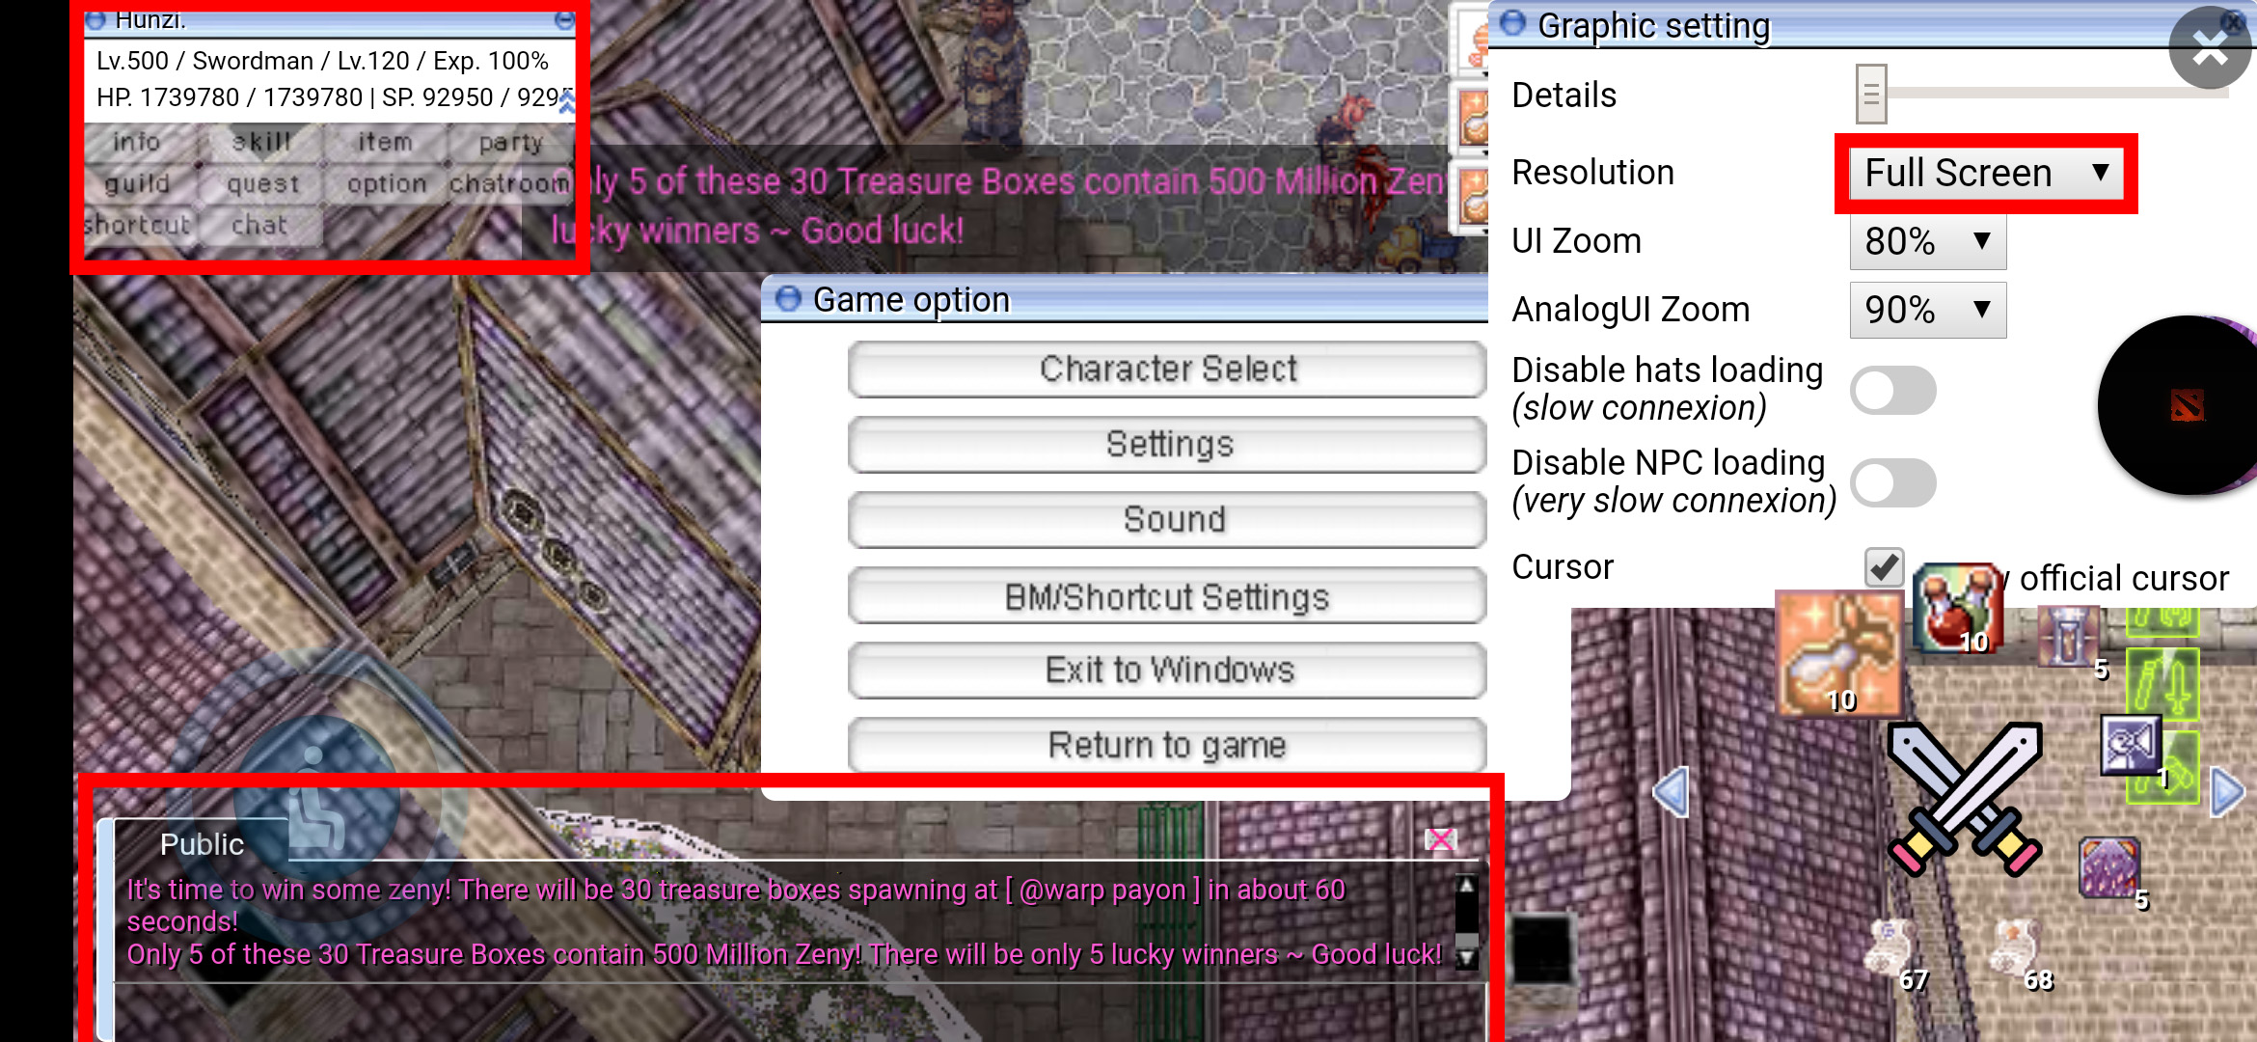Open the skill menu in Hunzi window
2257x1042 pixels.
(x=261, y=142)
